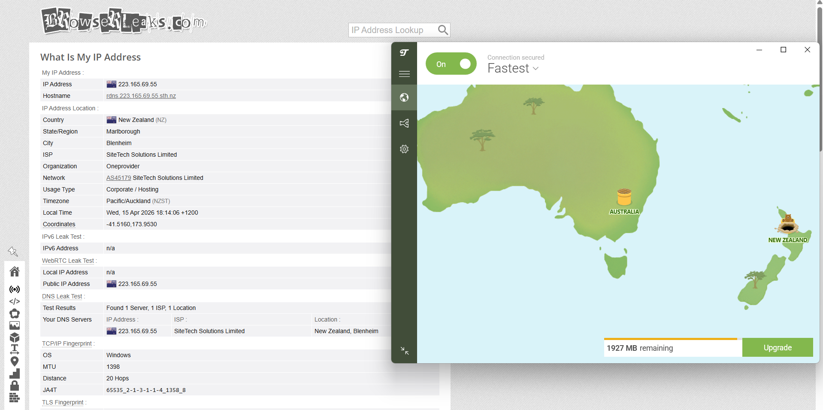
Task: Open the geolocation pin icon in sidebar
Action: click(x=15, y=361)
